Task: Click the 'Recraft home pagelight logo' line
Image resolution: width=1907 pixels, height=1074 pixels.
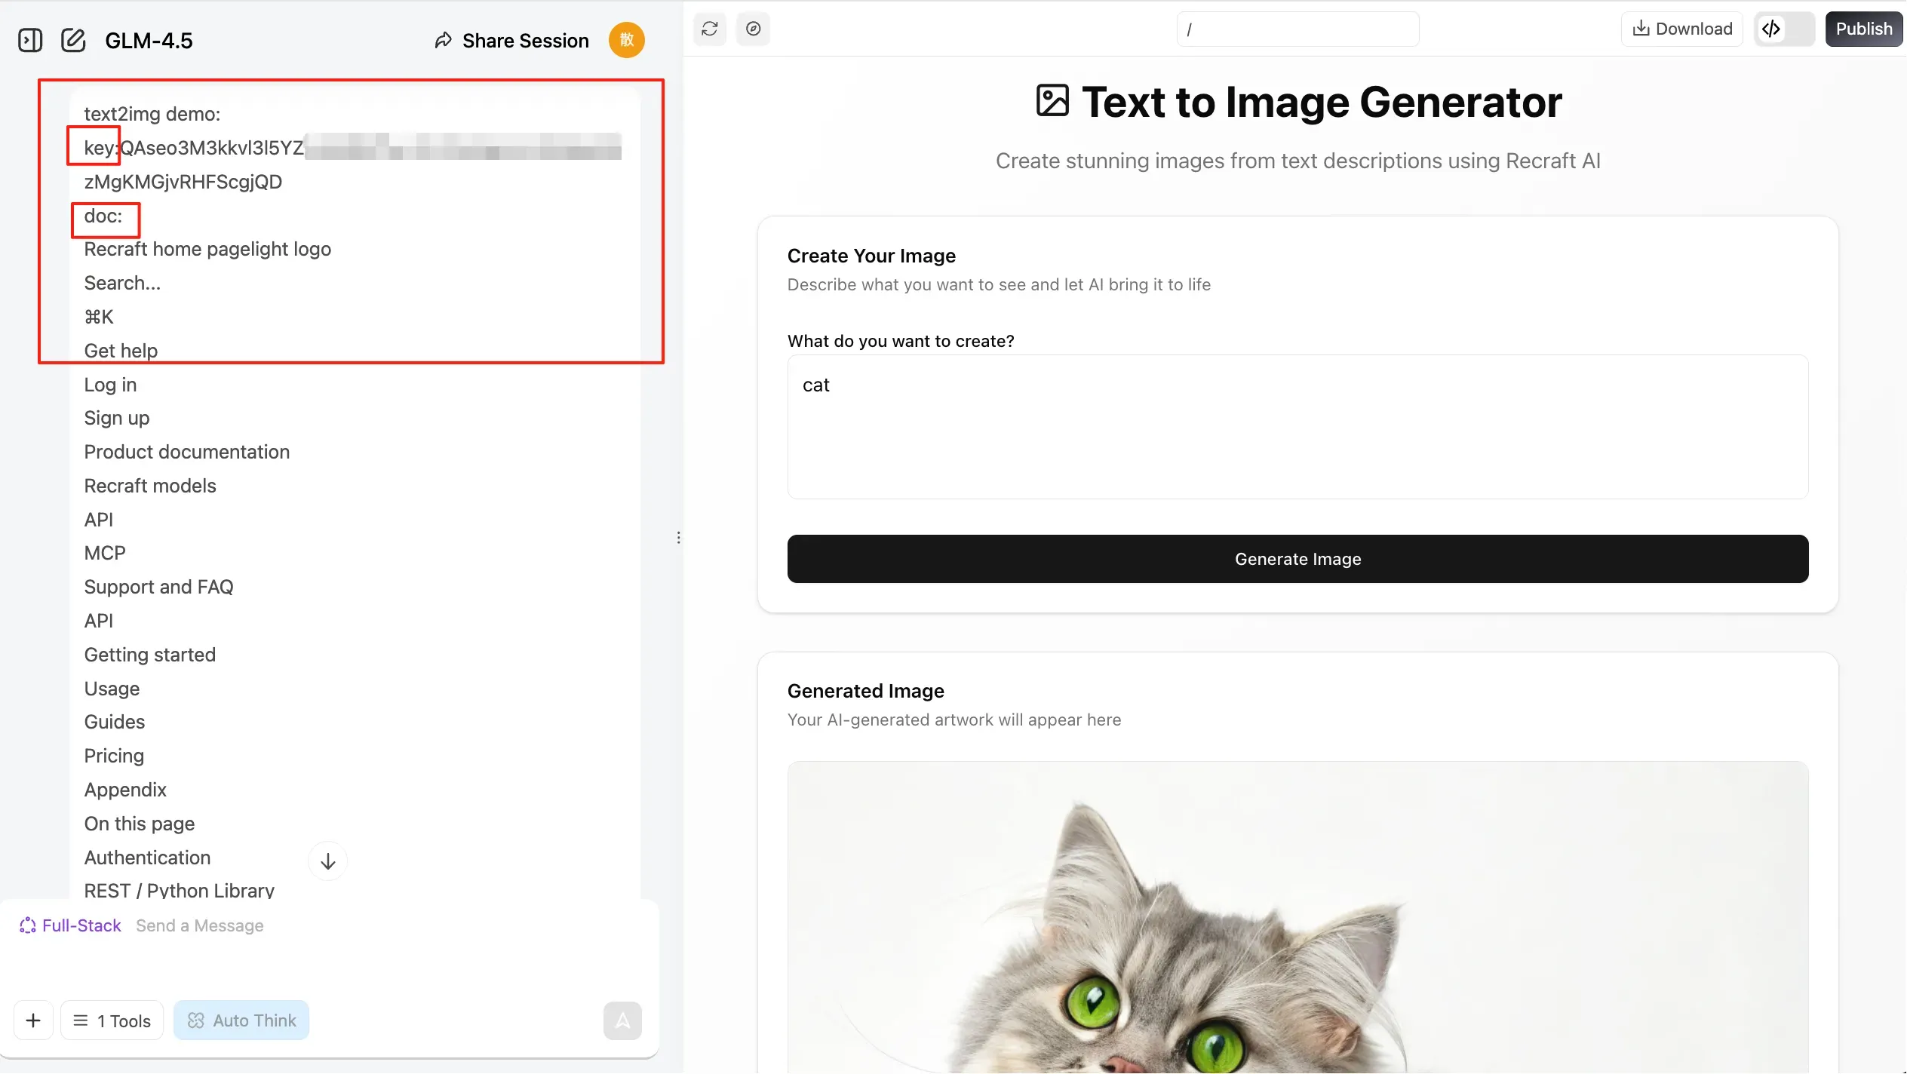Action: click(x=207, y=249)
